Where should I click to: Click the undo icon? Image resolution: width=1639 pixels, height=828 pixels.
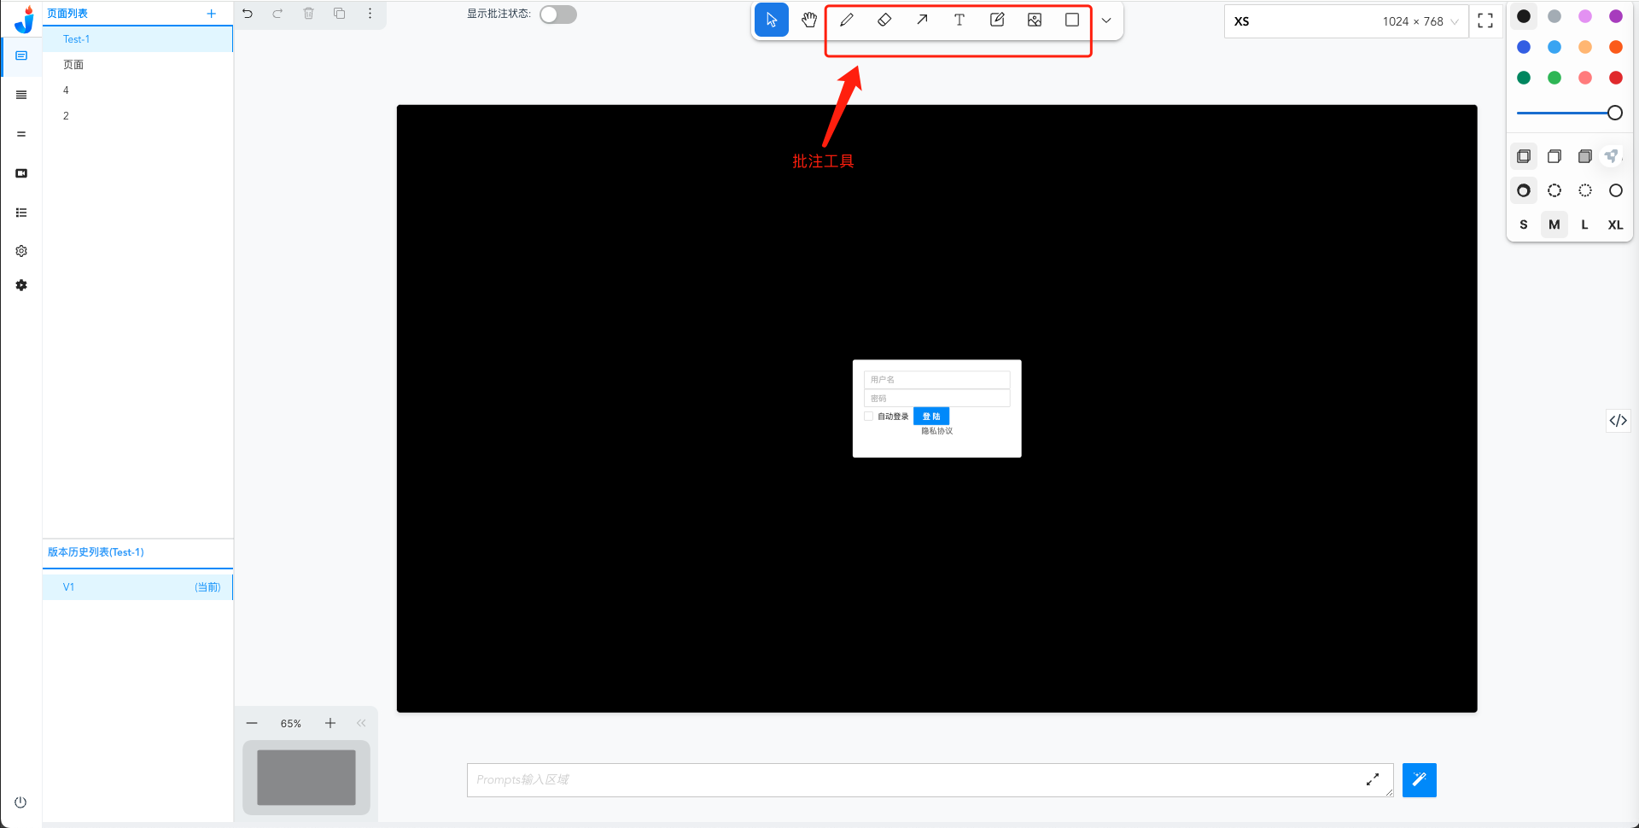tap(248, 14)
